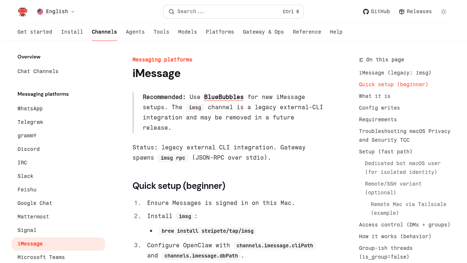Open the GitHub icon link
The image size is (467, 263).
coord(366,12)
